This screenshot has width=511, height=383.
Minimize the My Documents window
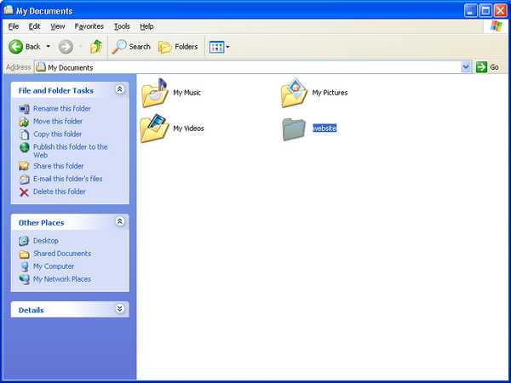coord(471,11)
